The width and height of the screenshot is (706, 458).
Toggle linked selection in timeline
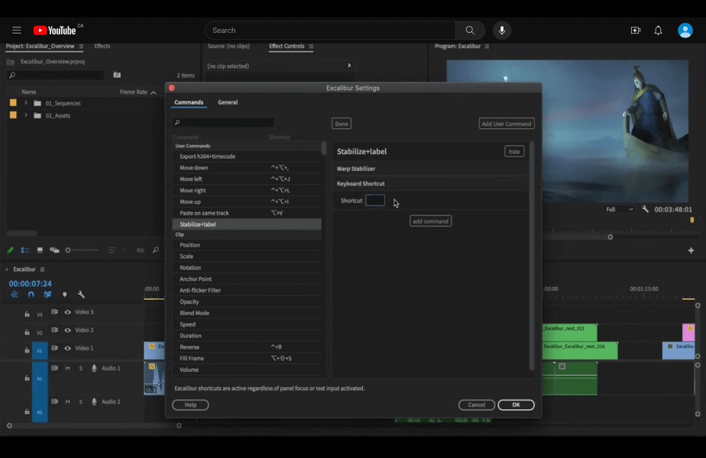click(47, 294)
